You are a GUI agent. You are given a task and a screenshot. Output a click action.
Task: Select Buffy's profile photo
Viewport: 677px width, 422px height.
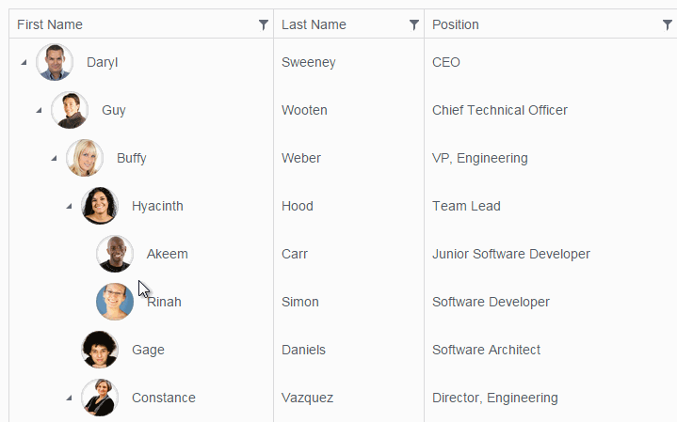85,158
